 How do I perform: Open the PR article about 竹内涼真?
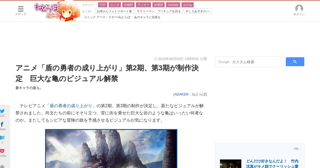click(x=272, y=164)
